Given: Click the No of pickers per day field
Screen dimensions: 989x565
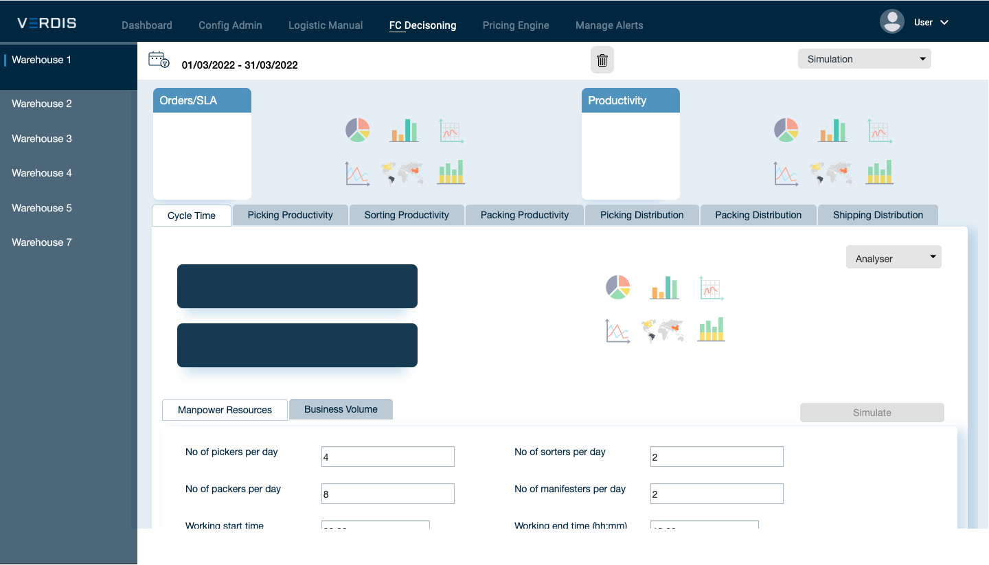Looking at the screenshot, I should click(x=387, y=457).
